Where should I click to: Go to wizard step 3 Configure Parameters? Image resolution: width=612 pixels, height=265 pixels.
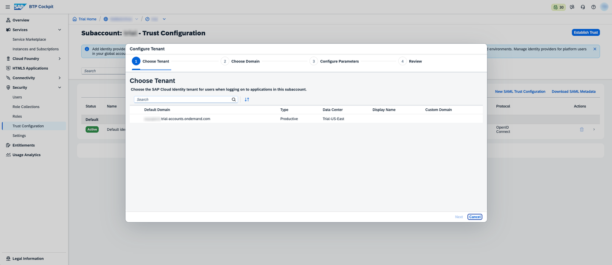click(x=334, y=61)
